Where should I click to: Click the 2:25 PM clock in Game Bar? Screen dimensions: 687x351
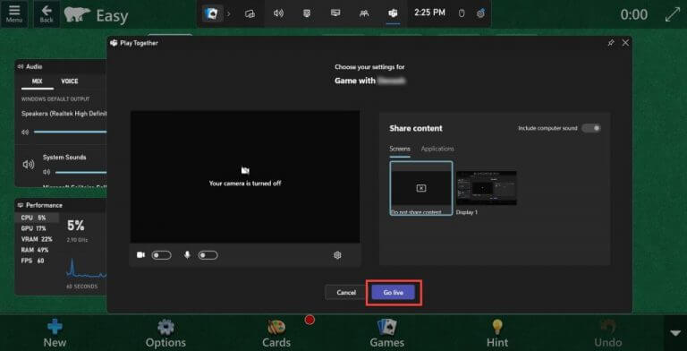pyautogui.click(x=429, y=13)
